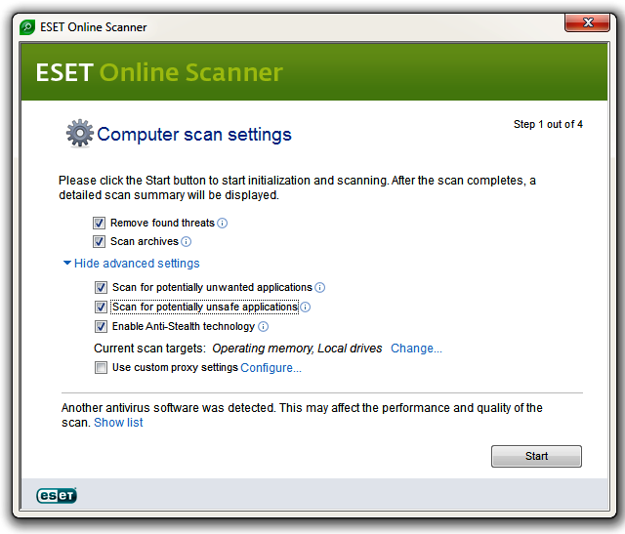
Task: Click the ESET logo in footer
Action: click(57, 495)
